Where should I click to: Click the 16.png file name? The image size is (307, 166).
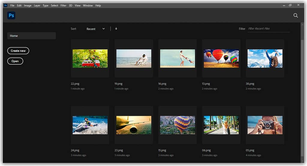pyautogui.click(x=162, y=83)
